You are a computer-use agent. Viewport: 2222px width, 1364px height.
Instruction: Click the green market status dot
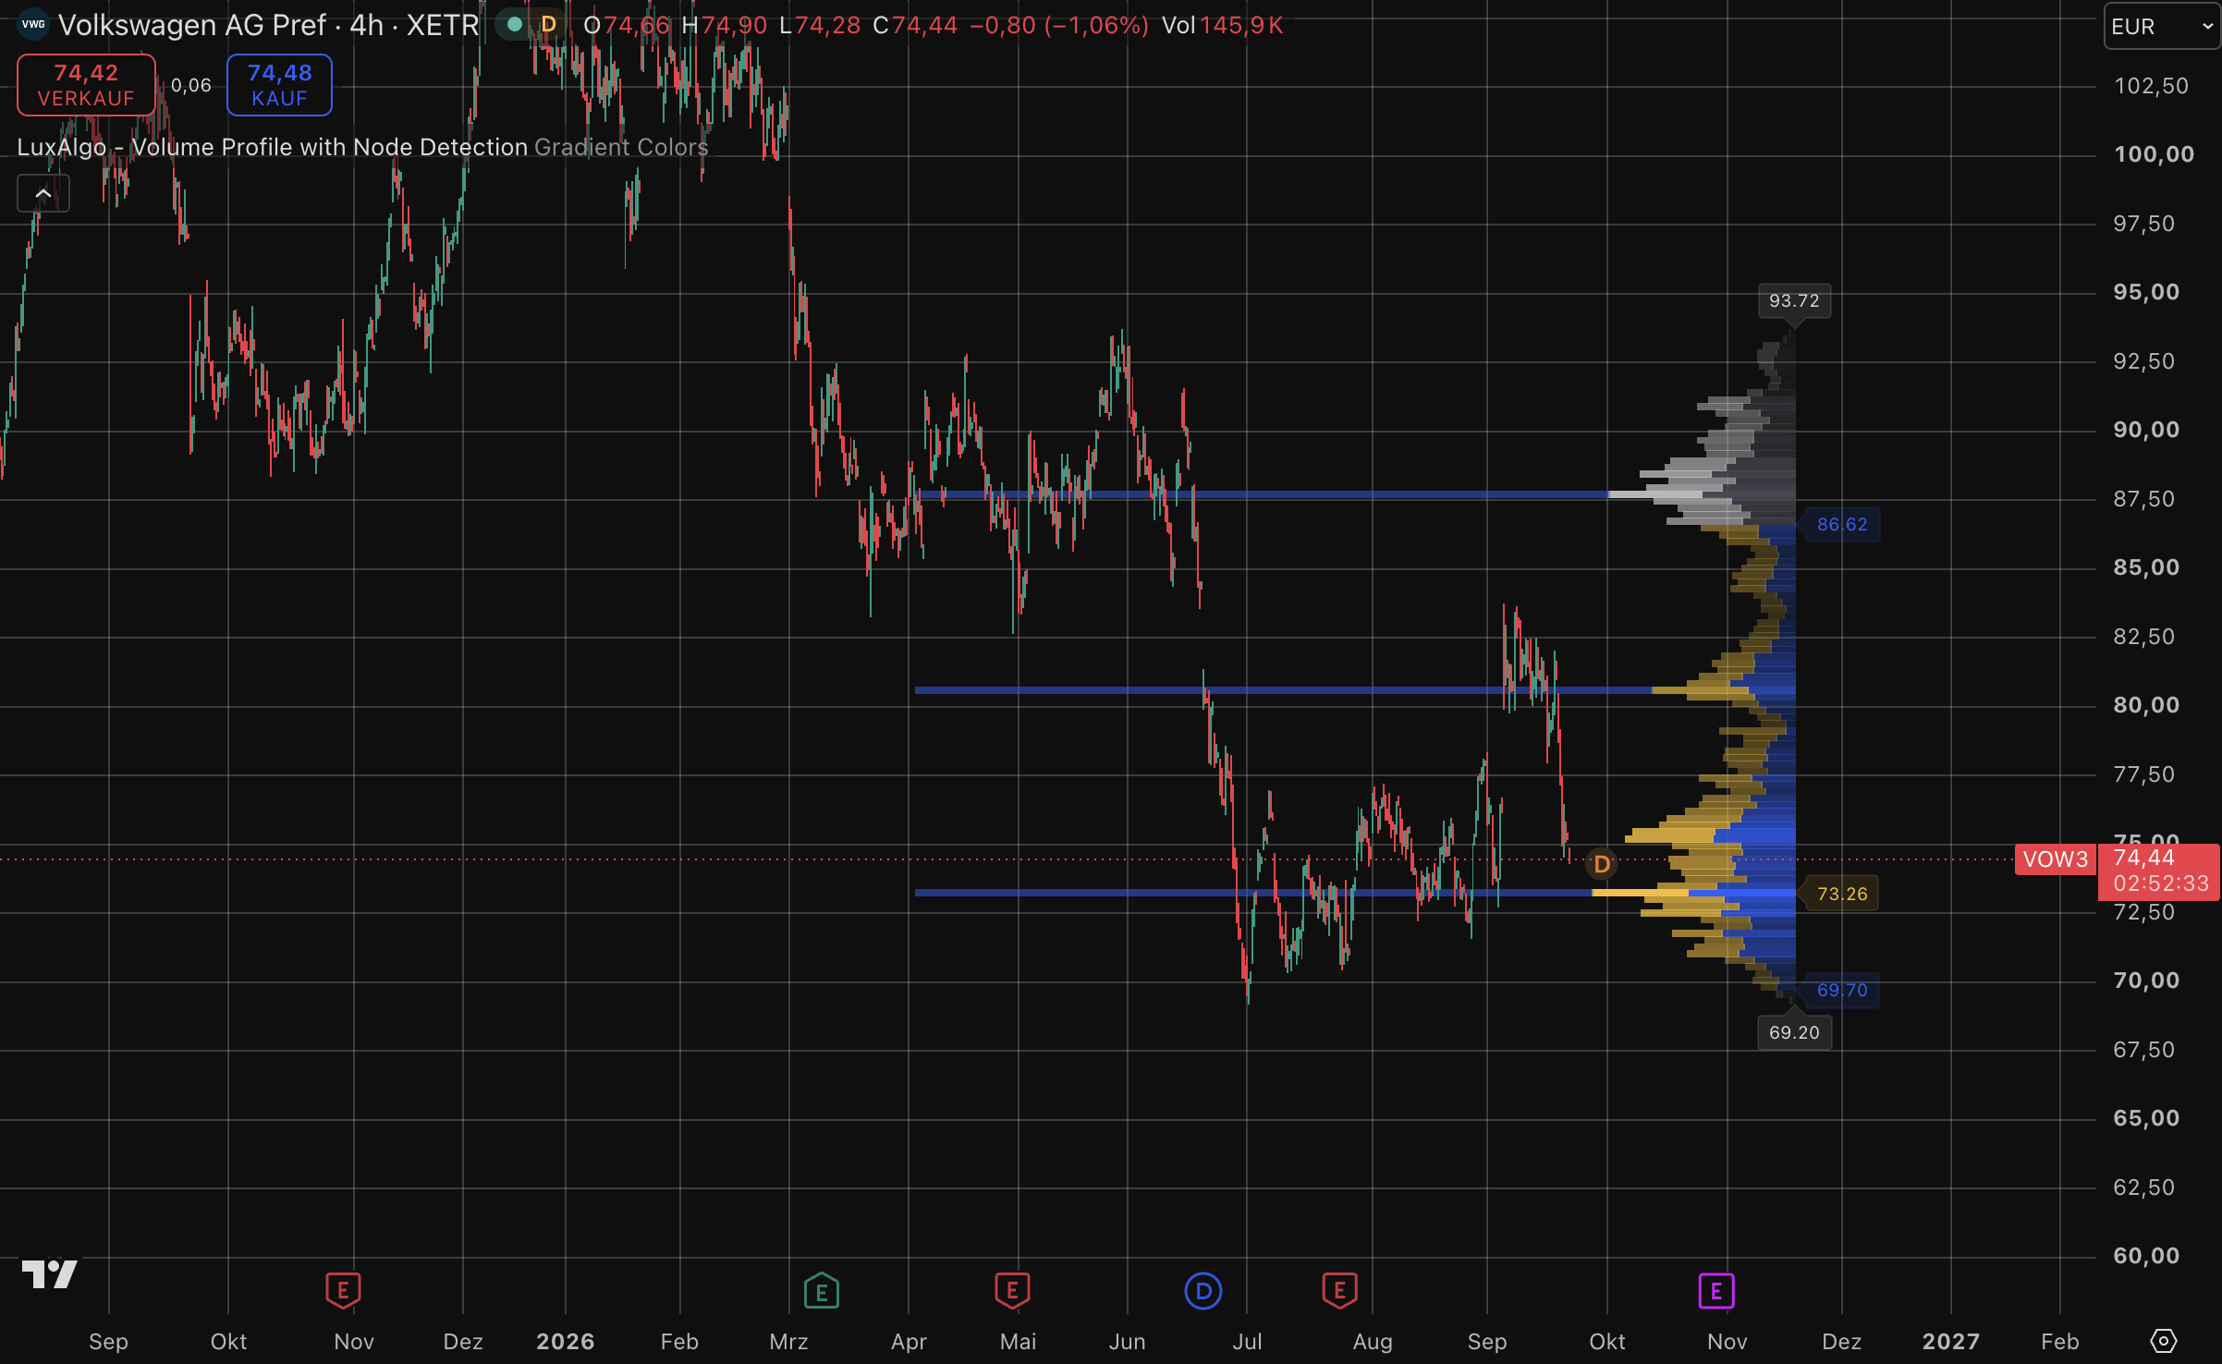(515, 25)
